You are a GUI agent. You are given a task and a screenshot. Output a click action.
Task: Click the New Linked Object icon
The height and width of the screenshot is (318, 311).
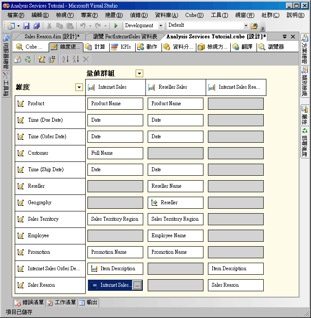tap(51, 59)
